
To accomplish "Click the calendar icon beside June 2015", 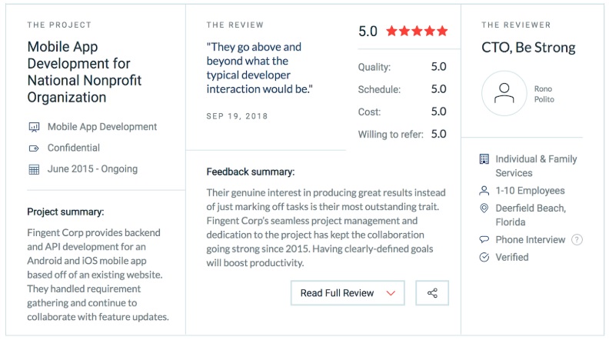I will [x=34, y=169].
